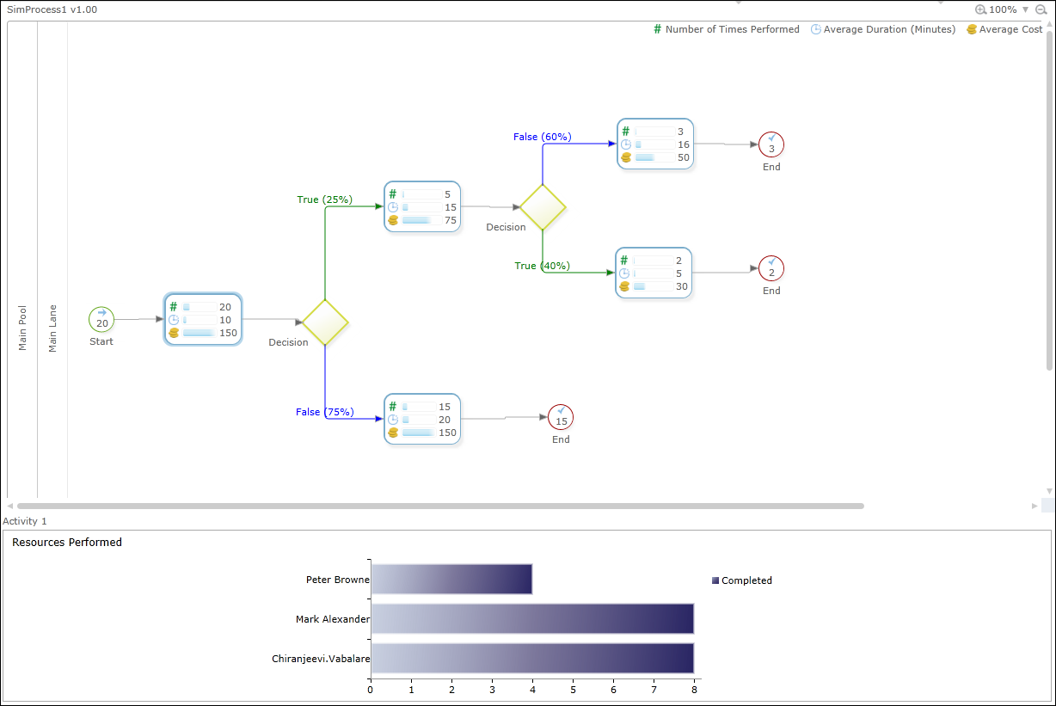Toggle the Completed legend in Resources Performed chart
This screenshot has height=706, width=1056.
tap(741, 580)
